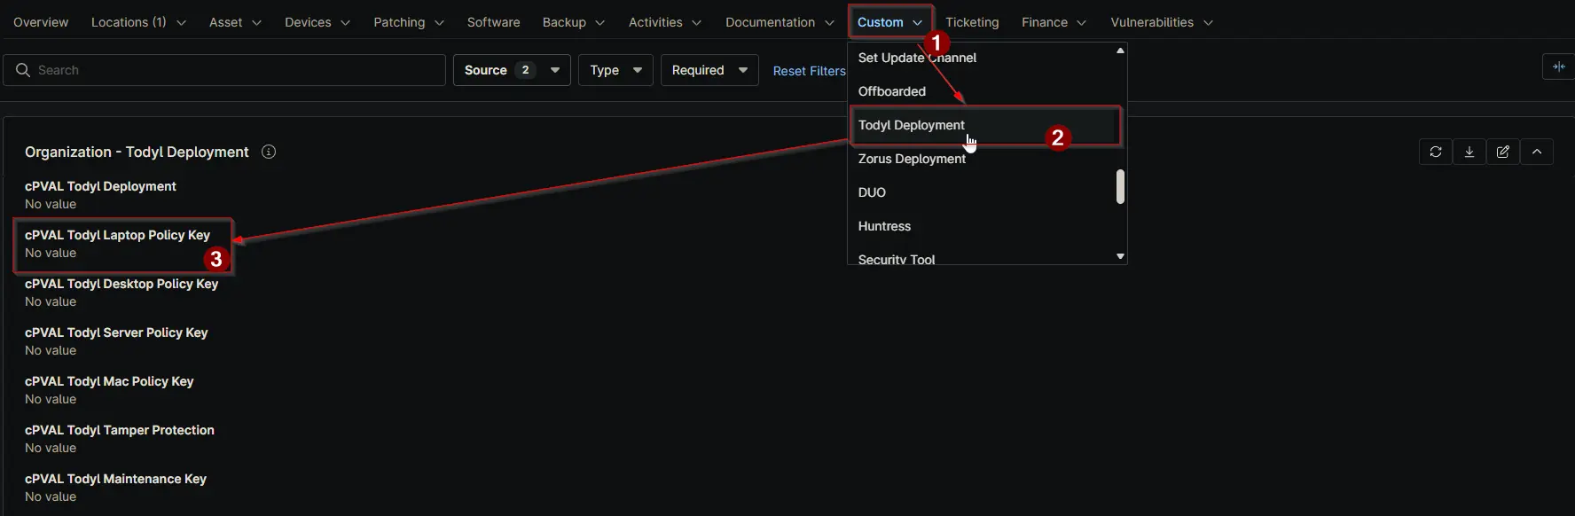
Task: Click cPVAL Todyl Server Policy Key field
Action: (116, 341)
